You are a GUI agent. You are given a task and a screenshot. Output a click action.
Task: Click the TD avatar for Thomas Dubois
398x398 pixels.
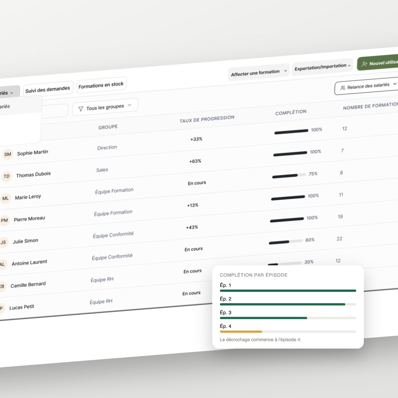(x=7, y=176)
